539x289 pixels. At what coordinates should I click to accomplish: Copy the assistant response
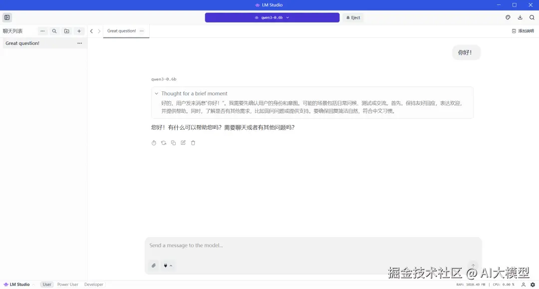(173, 143)
